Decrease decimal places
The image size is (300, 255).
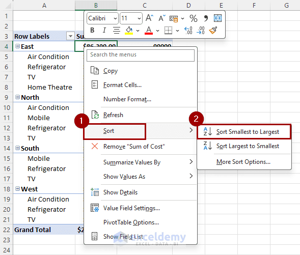click(201, 30)
